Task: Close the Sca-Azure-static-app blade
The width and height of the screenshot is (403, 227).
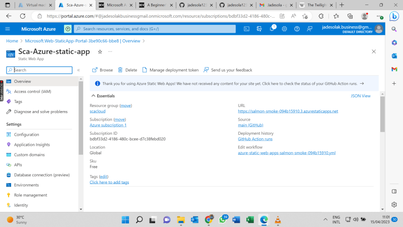Action: [x=374, y=51]
